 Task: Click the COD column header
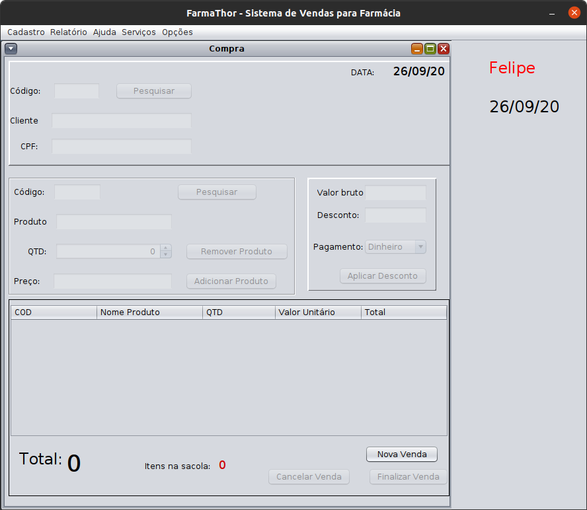(54, 312)
